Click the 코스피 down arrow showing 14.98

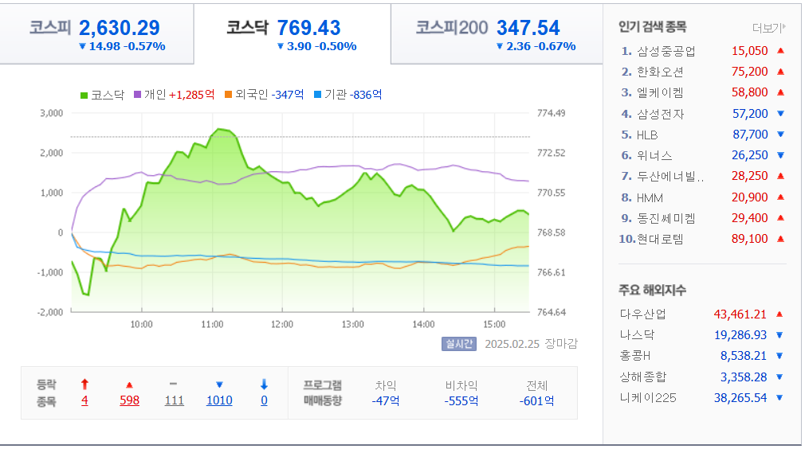(x=82, y=46)
